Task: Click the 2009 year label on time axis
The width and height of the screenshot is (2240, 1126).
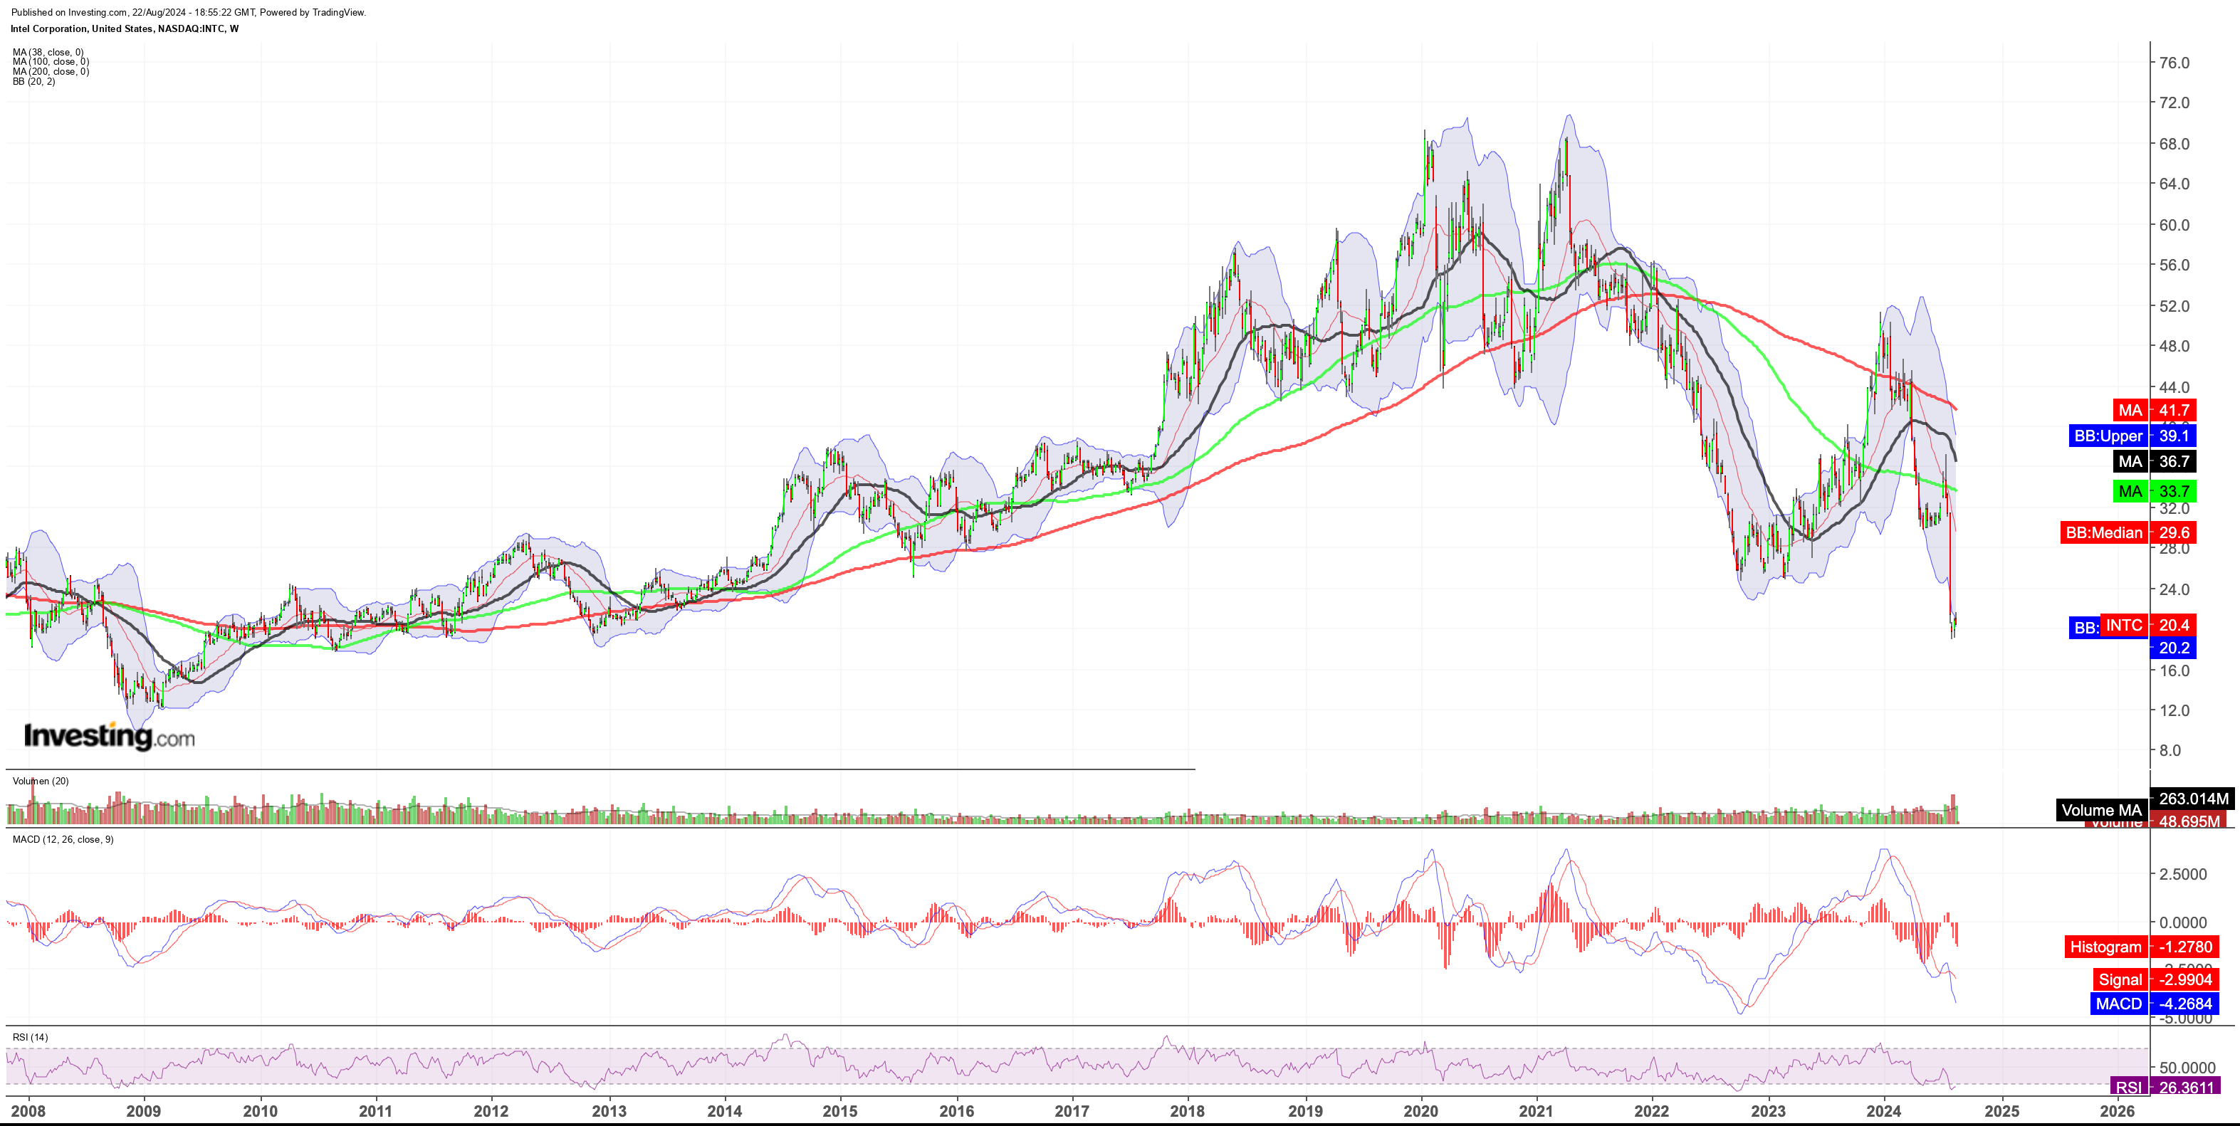Action: click(144, 1110)
